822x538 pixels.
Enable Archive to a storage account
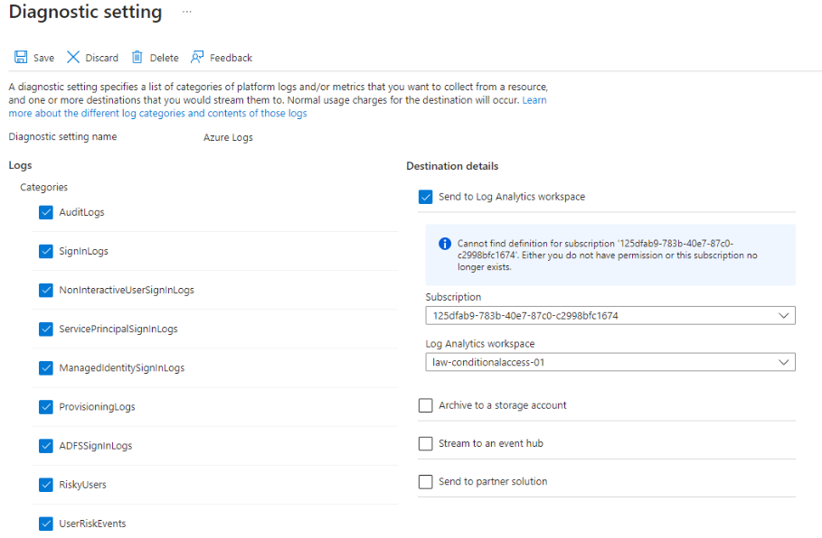pyautogui.click(x=426, y=405)
